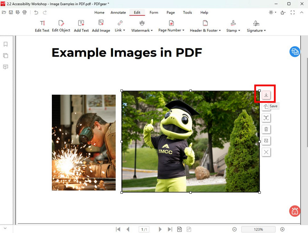Click the blue convert-to-Word button

coord(295,51)
